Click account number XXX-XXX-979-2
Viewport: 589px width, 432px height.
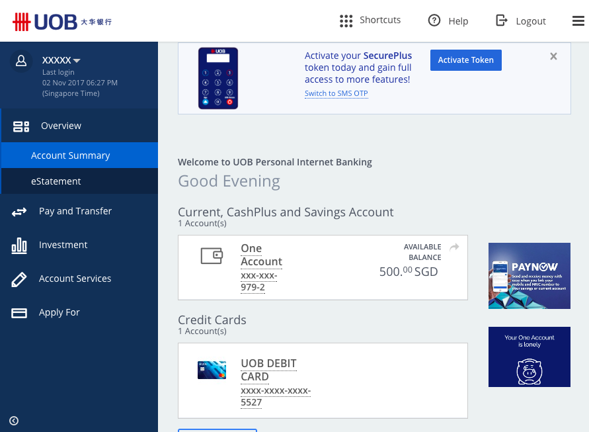259,282
